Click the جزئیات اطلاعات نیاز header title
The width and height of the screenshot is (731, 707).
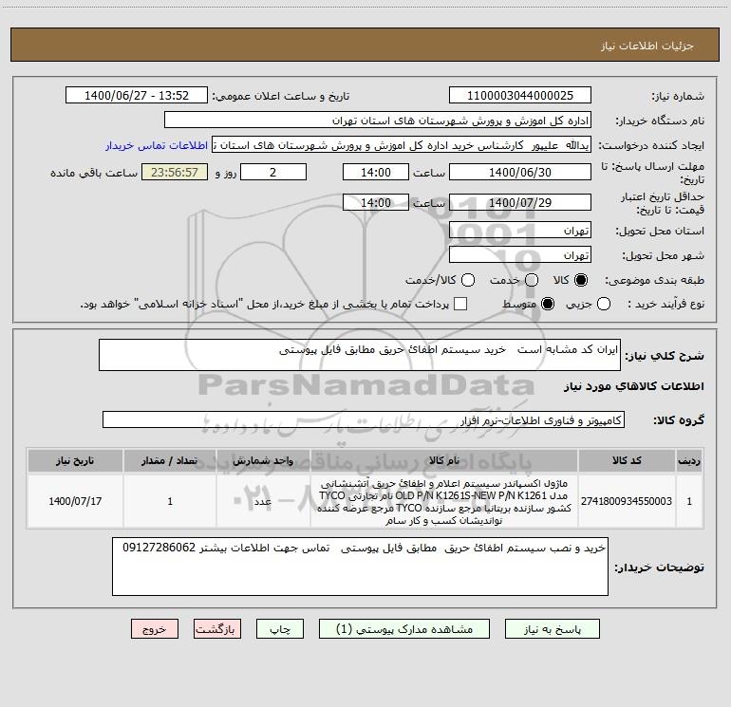click(647, 46)
